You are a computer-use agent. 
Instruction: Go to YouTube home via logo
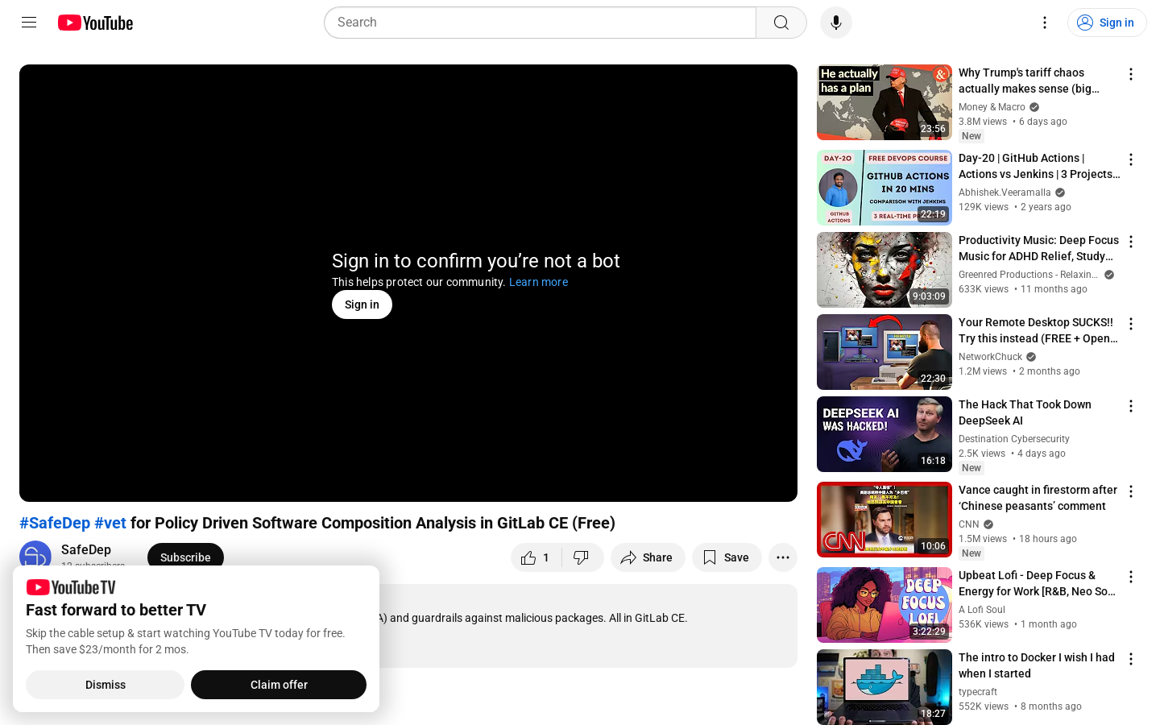[x=95, y=23]
